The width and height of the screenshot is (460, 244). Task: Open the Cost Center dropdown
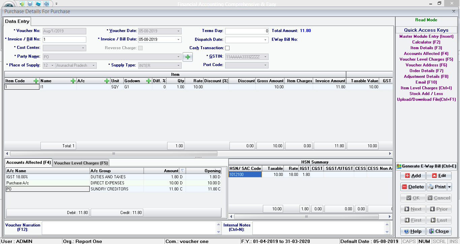(83, 48)
